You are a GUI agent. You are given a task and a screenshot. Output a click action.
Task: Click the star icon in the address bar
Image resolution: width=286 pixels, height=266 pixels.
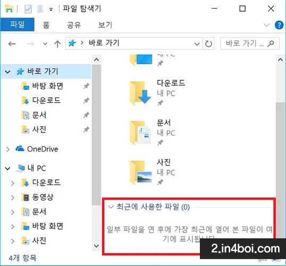click(x=72, y=43)
